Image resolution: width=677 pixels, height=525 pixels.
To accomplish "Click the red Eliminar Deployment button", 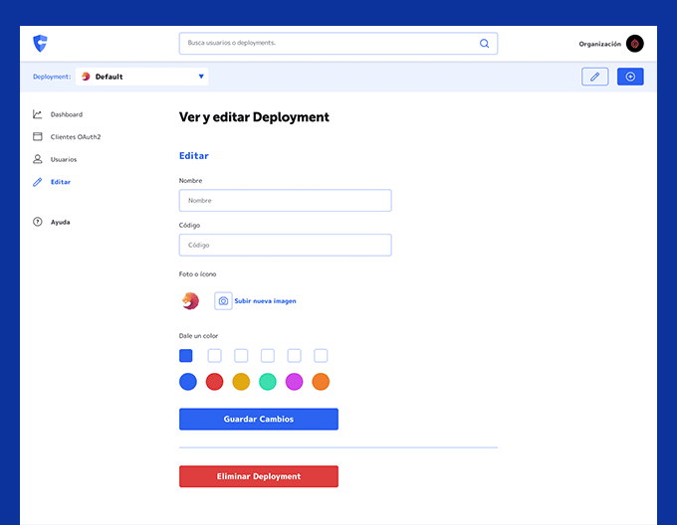I will 259,476.
